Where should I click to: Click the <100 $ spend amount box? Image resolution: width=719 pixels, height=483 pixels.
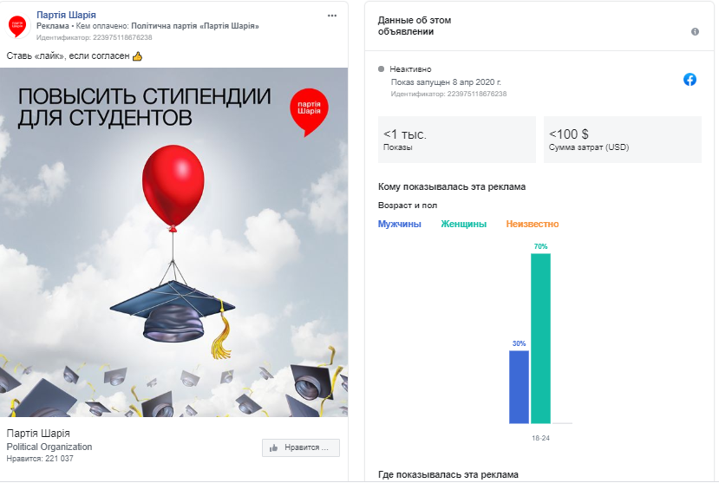tap(622, 140)
